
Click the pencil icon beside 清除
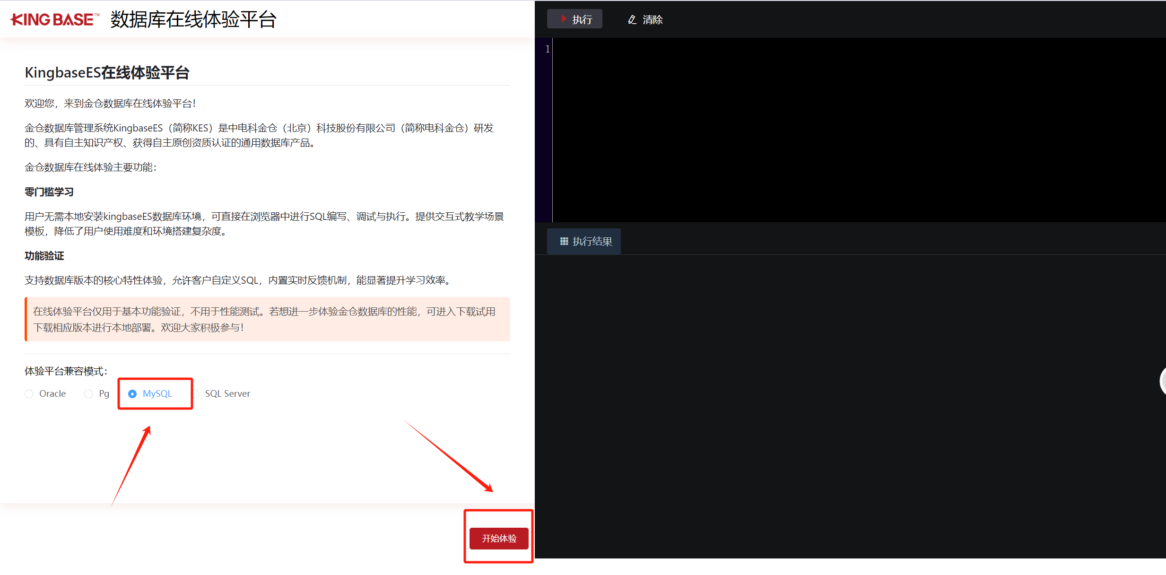coord(632,20)
